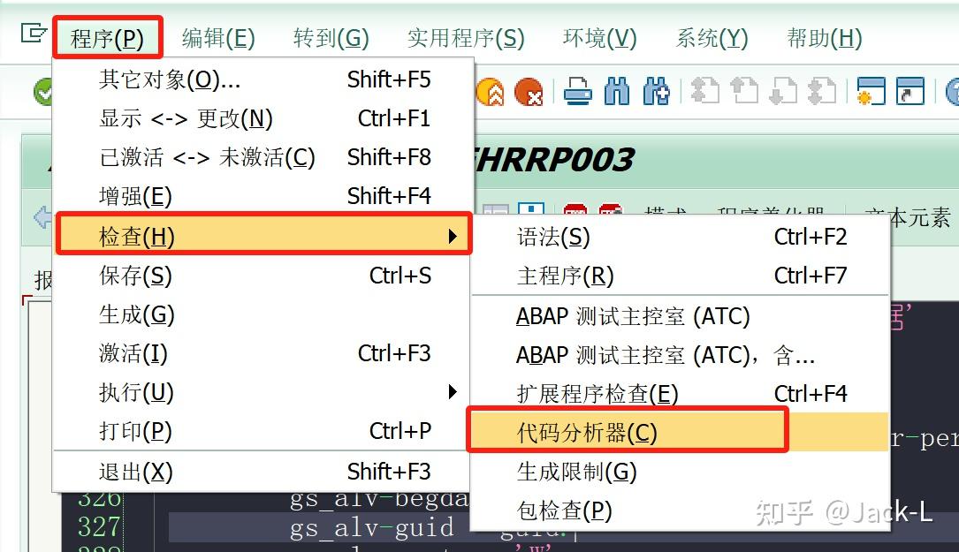Open the 编辑(E) menu
The image size is (959, 552).
(218, 38)
